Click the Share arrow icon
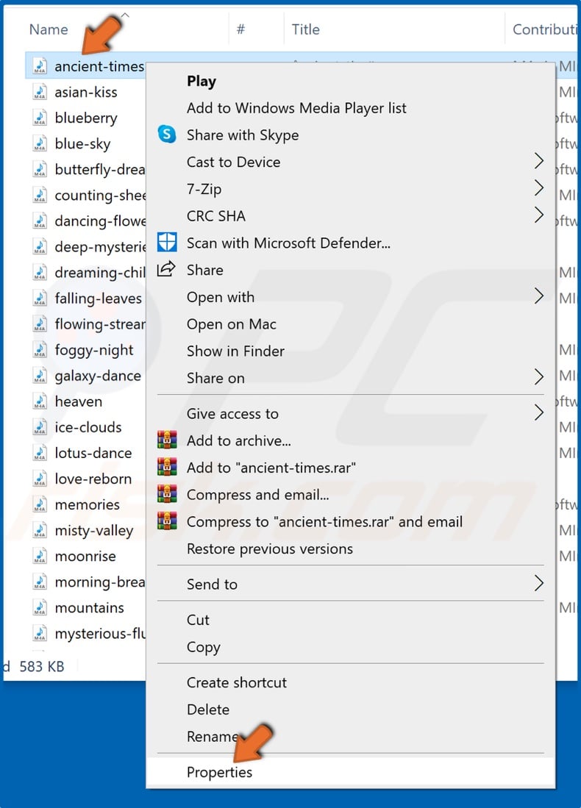Screen dimensions: 581x808 [166, 269]
